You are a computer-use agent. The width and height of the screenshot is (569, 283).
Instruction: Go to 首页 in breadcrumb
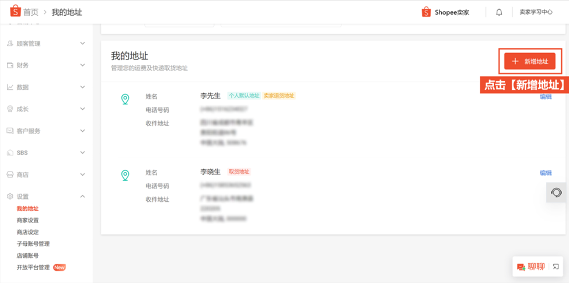[x=31, y=12]
